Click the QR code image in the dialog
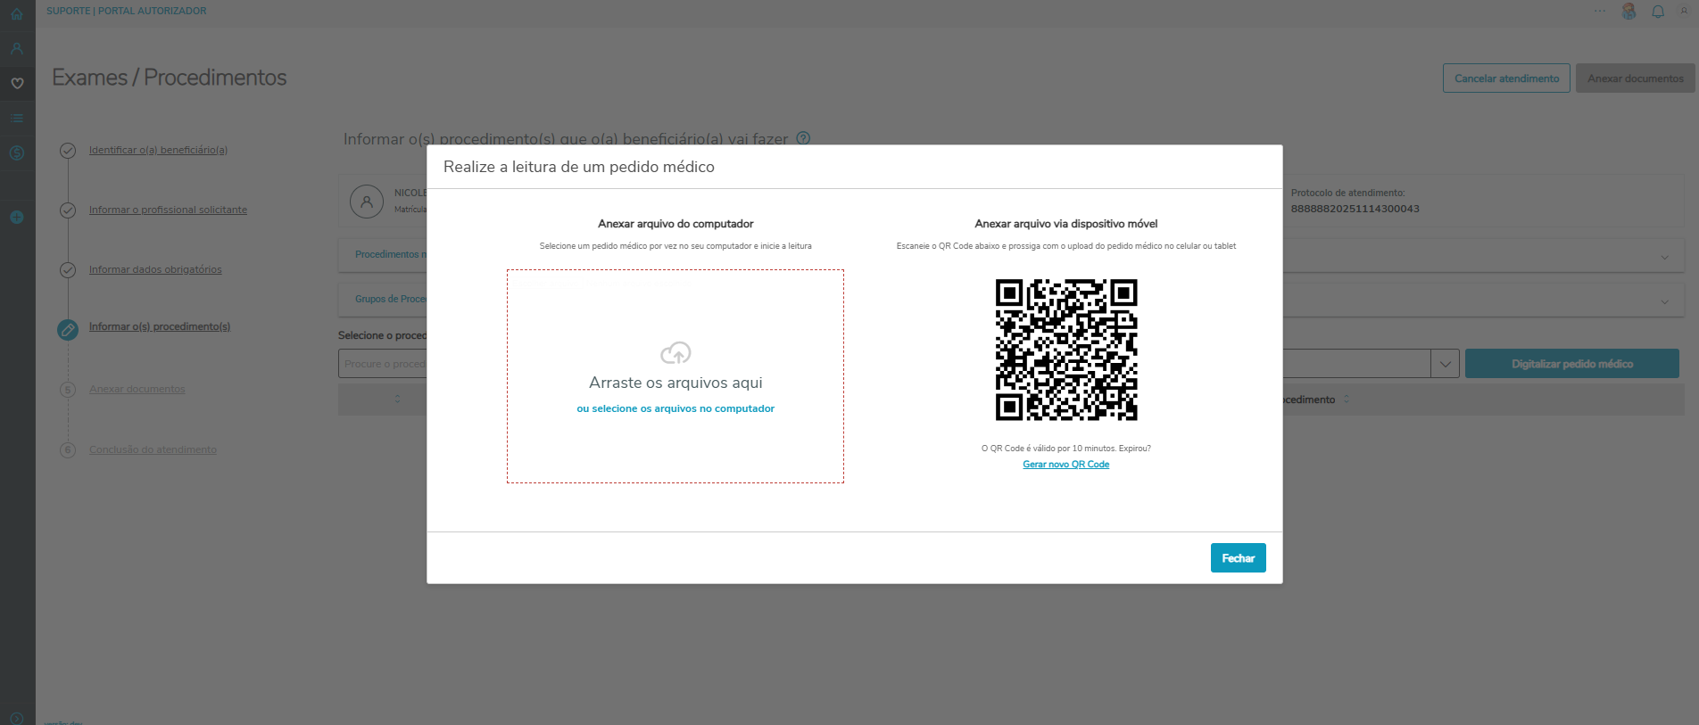Image resolution: width=1699 pixels, height=725 pixels. click(1066, 350)
